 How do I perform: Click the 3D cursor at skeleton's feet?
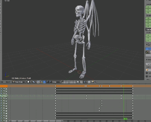(x=79, y=72)
